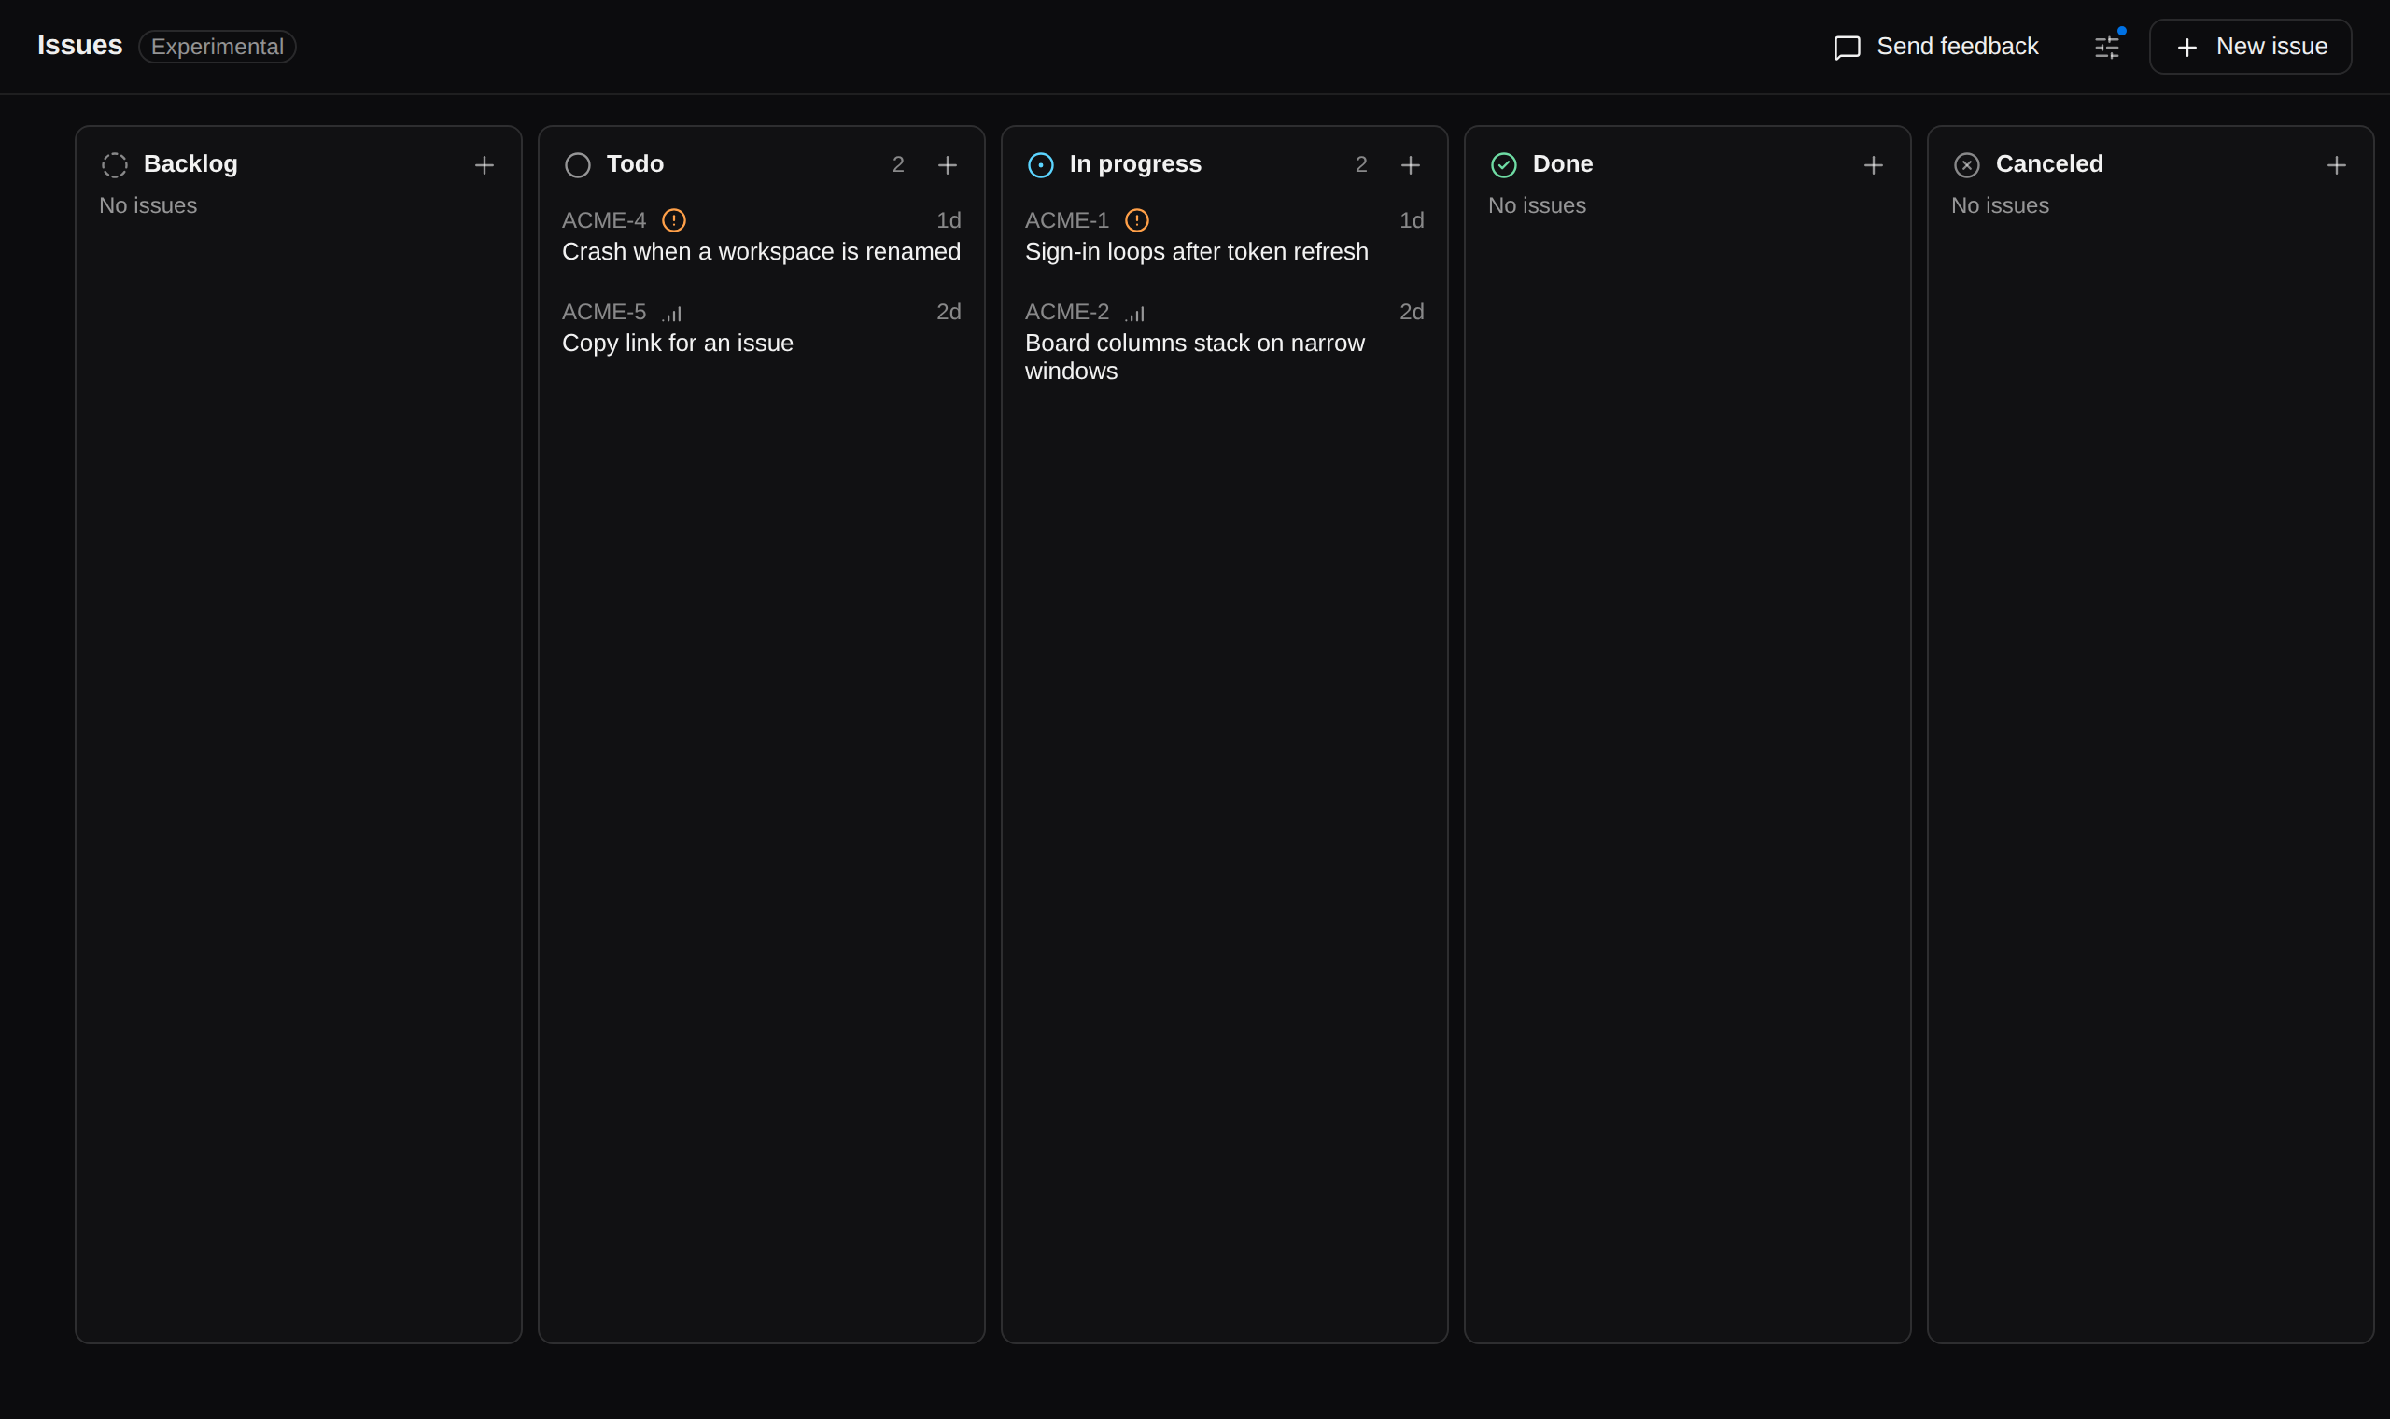Click Send feedback
This screenshot has width=2390, height=1419.
(1936, 47)
